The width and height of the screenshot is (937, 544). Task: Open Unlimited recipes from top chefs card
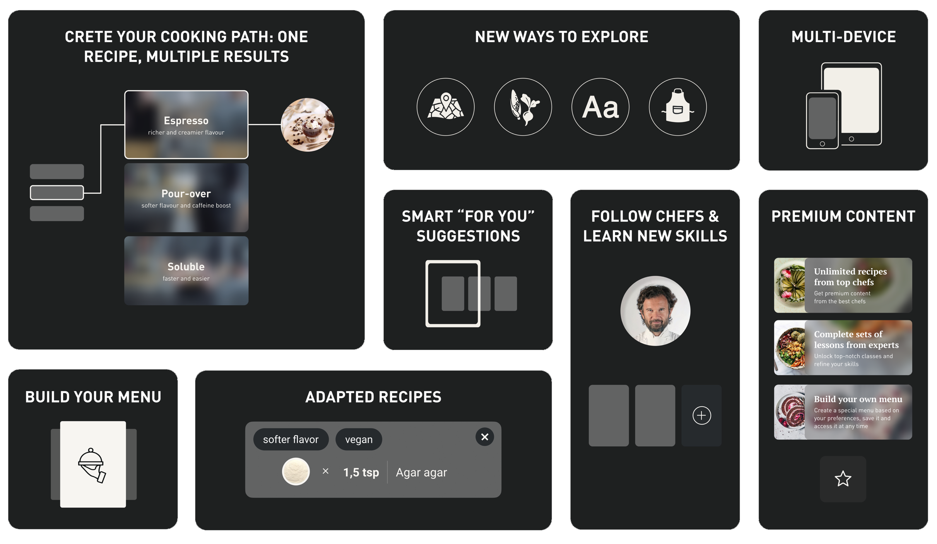843,285
